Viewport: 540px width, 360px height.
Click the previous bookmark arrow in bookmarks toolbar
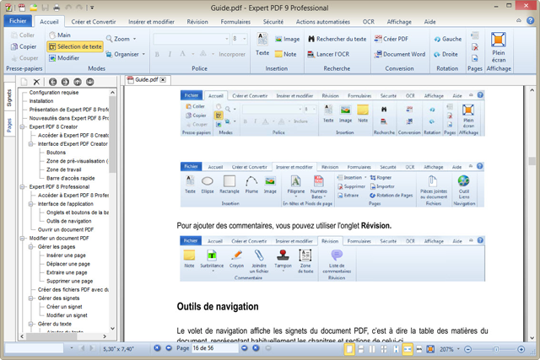[x=52, y=82]
